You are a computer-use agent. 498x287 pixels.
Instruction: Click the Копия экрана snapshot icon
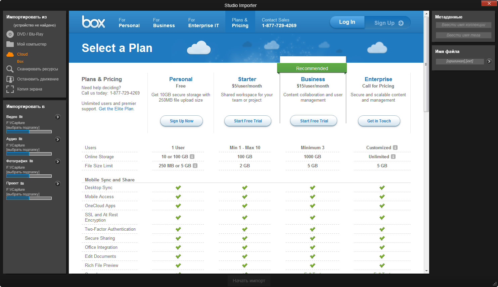10,89
